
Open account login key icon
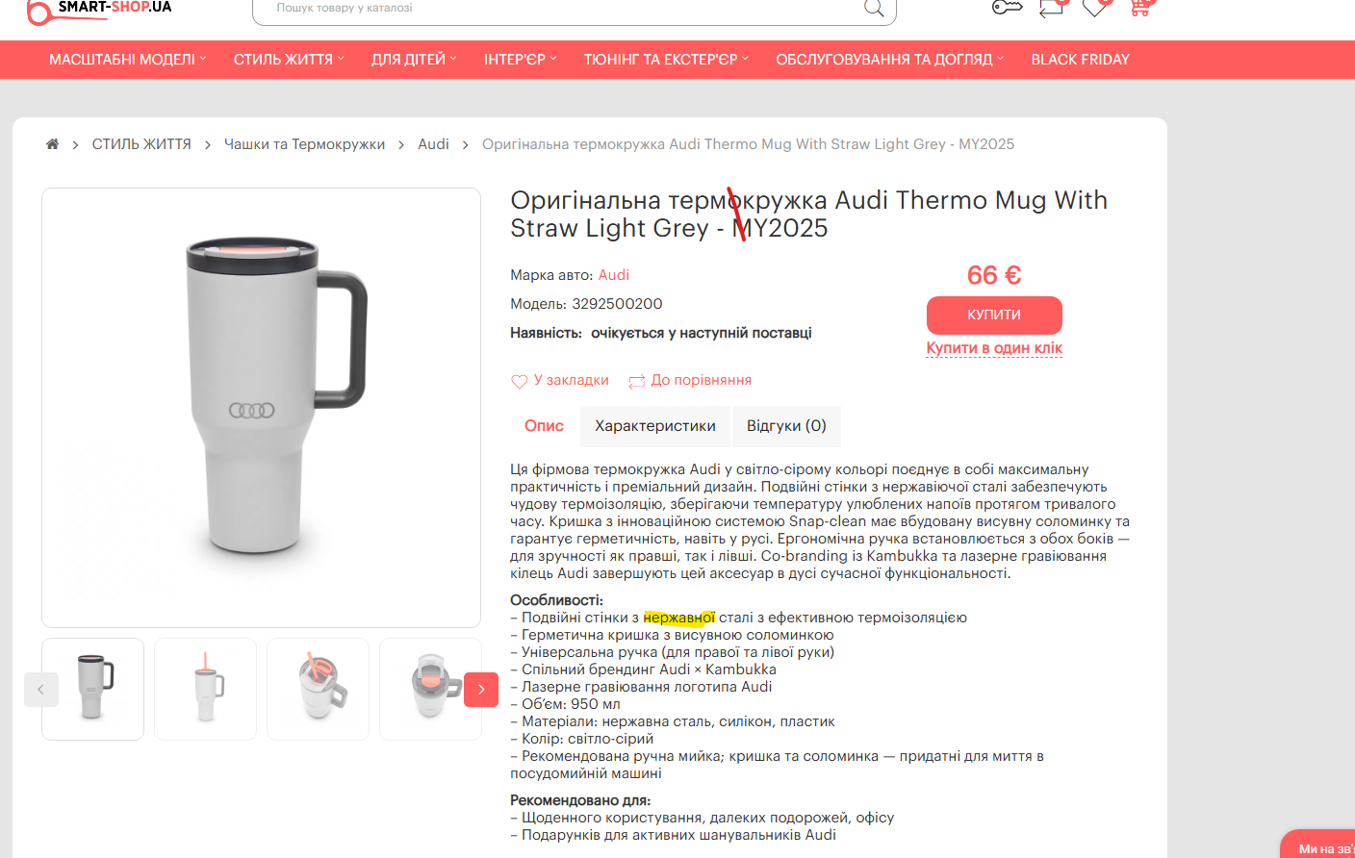1007,8
